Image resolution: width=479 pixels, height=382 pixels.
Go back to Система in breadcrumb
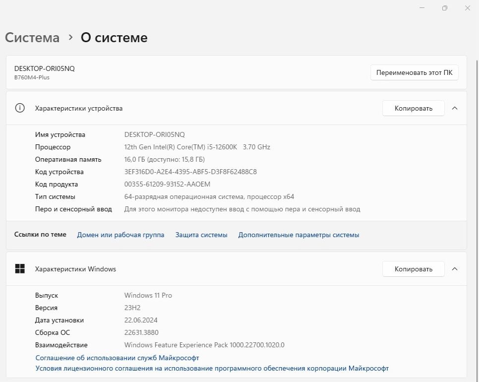[x=32, y=38]
